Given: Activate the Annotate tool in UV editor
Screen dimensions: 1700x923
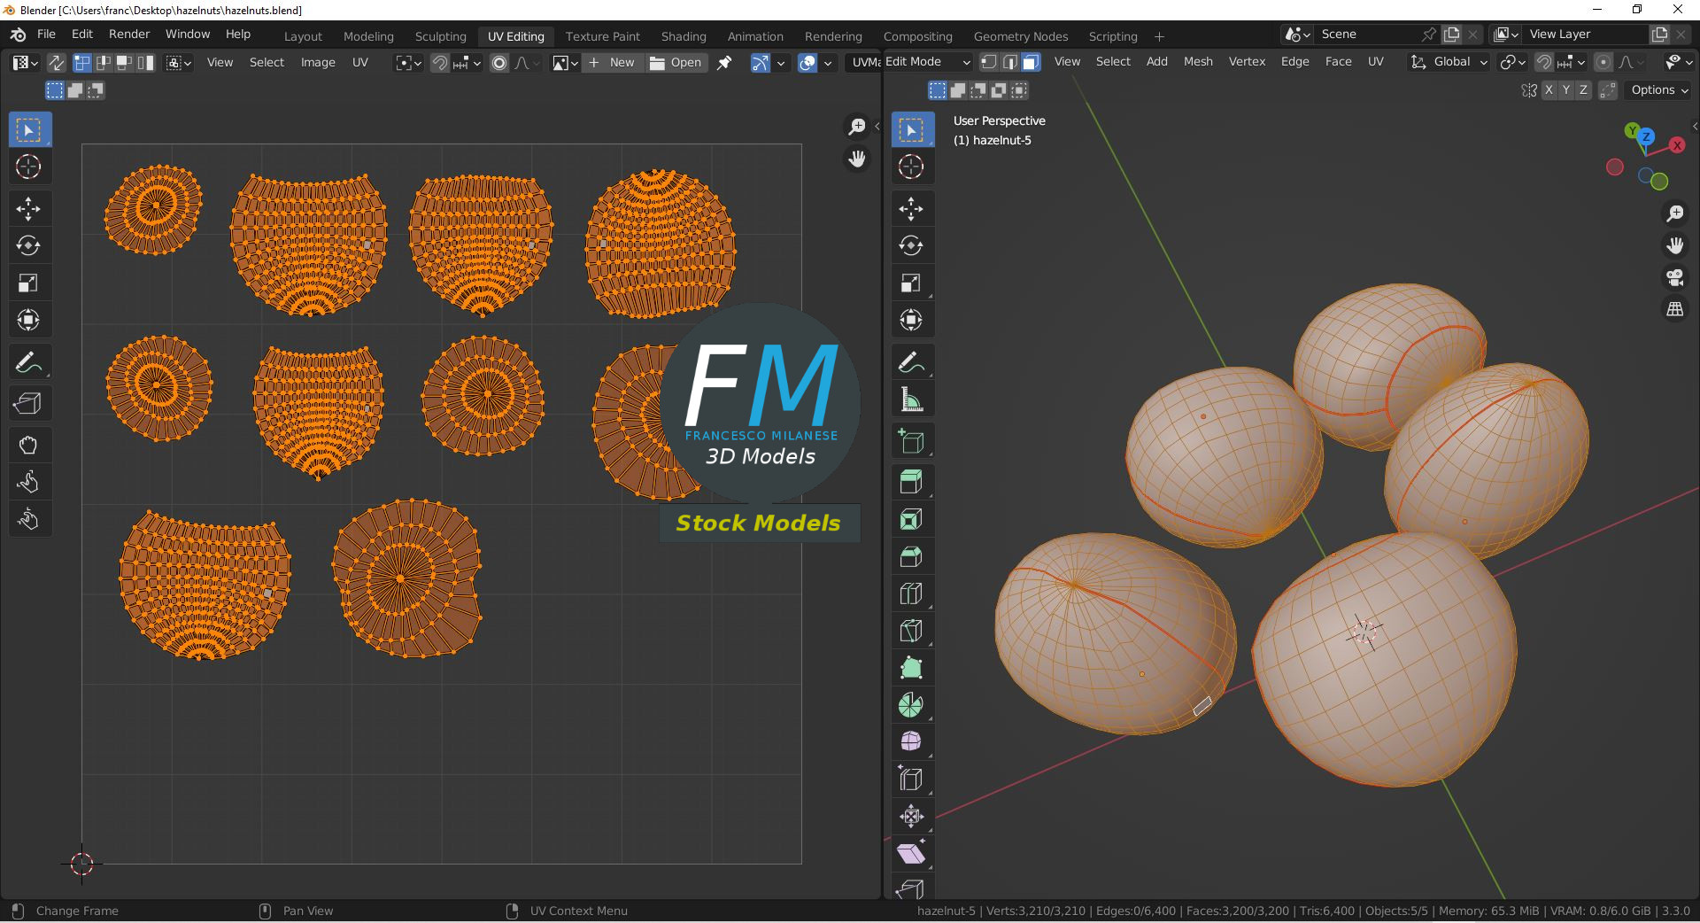Looking at the screenshot, I should pos(28,363).
